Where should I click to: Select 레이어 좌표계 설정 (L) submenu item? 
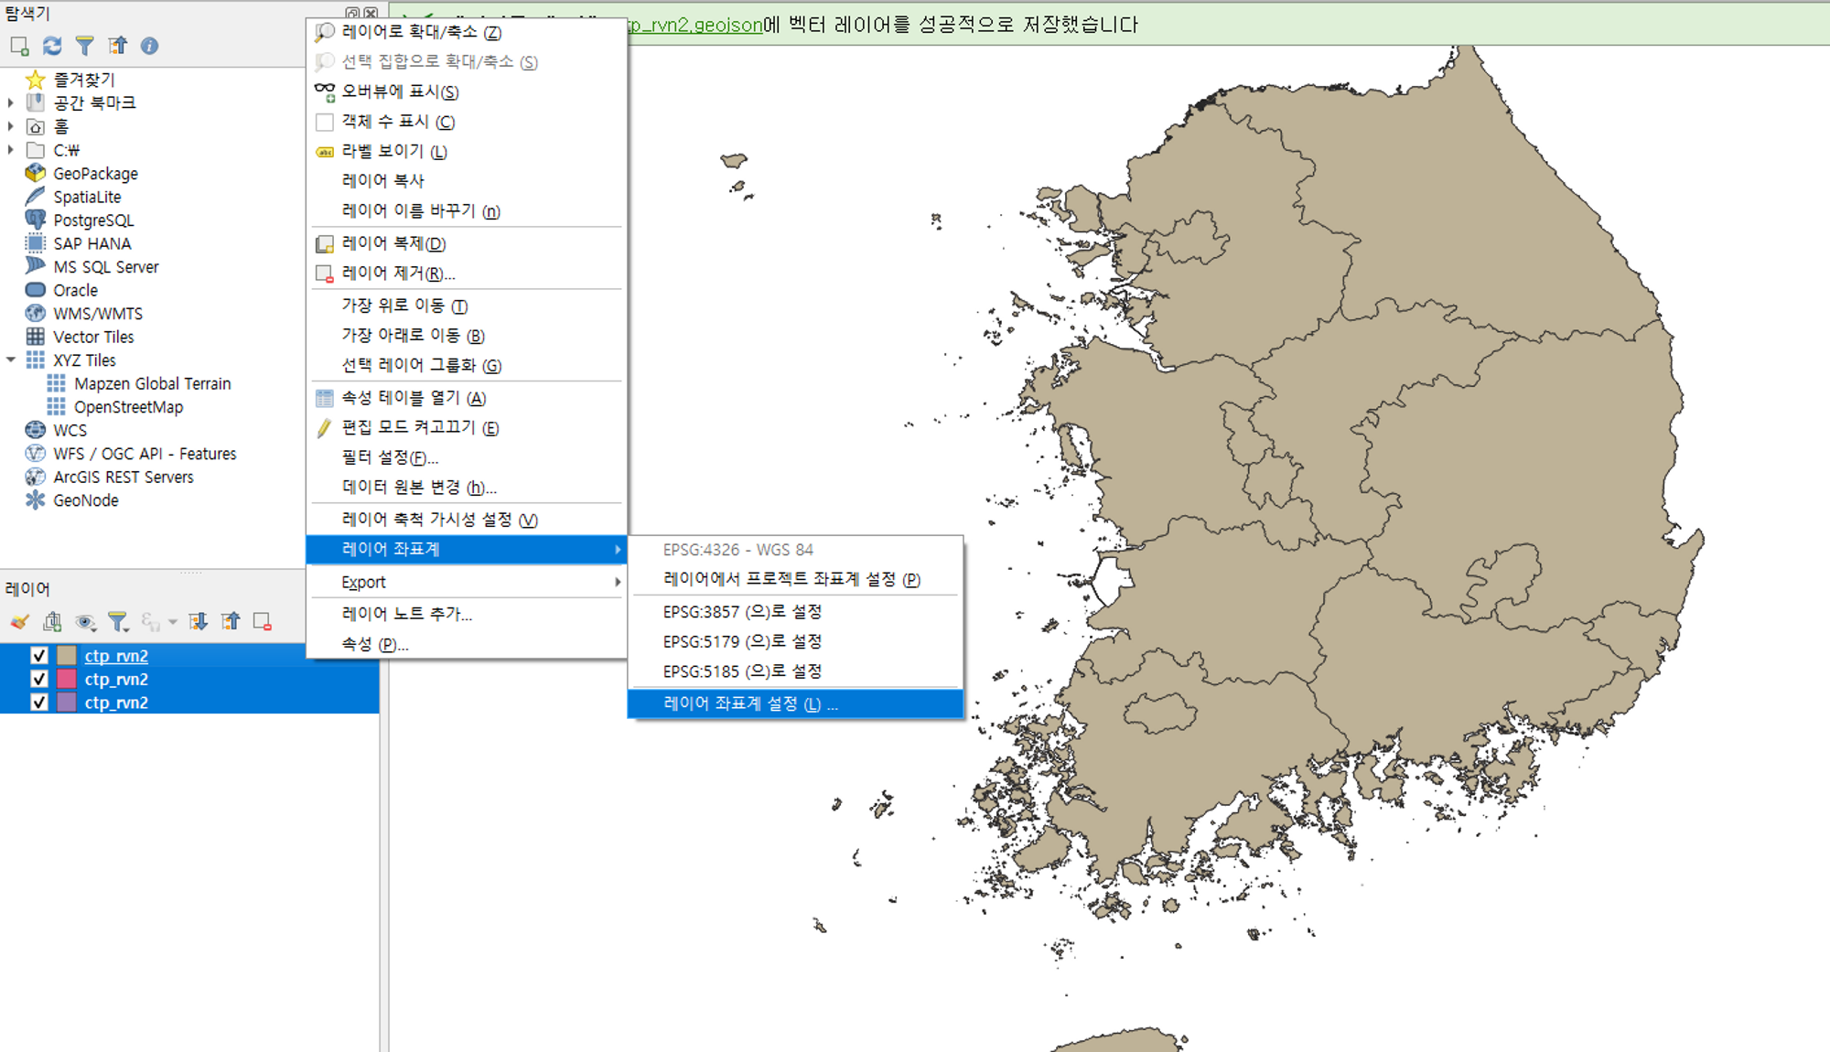tap(795, 703)
